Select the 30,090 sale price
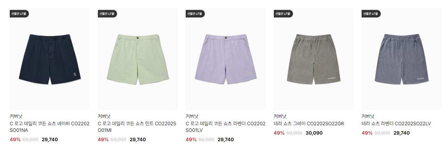 (x=314, y=133)
